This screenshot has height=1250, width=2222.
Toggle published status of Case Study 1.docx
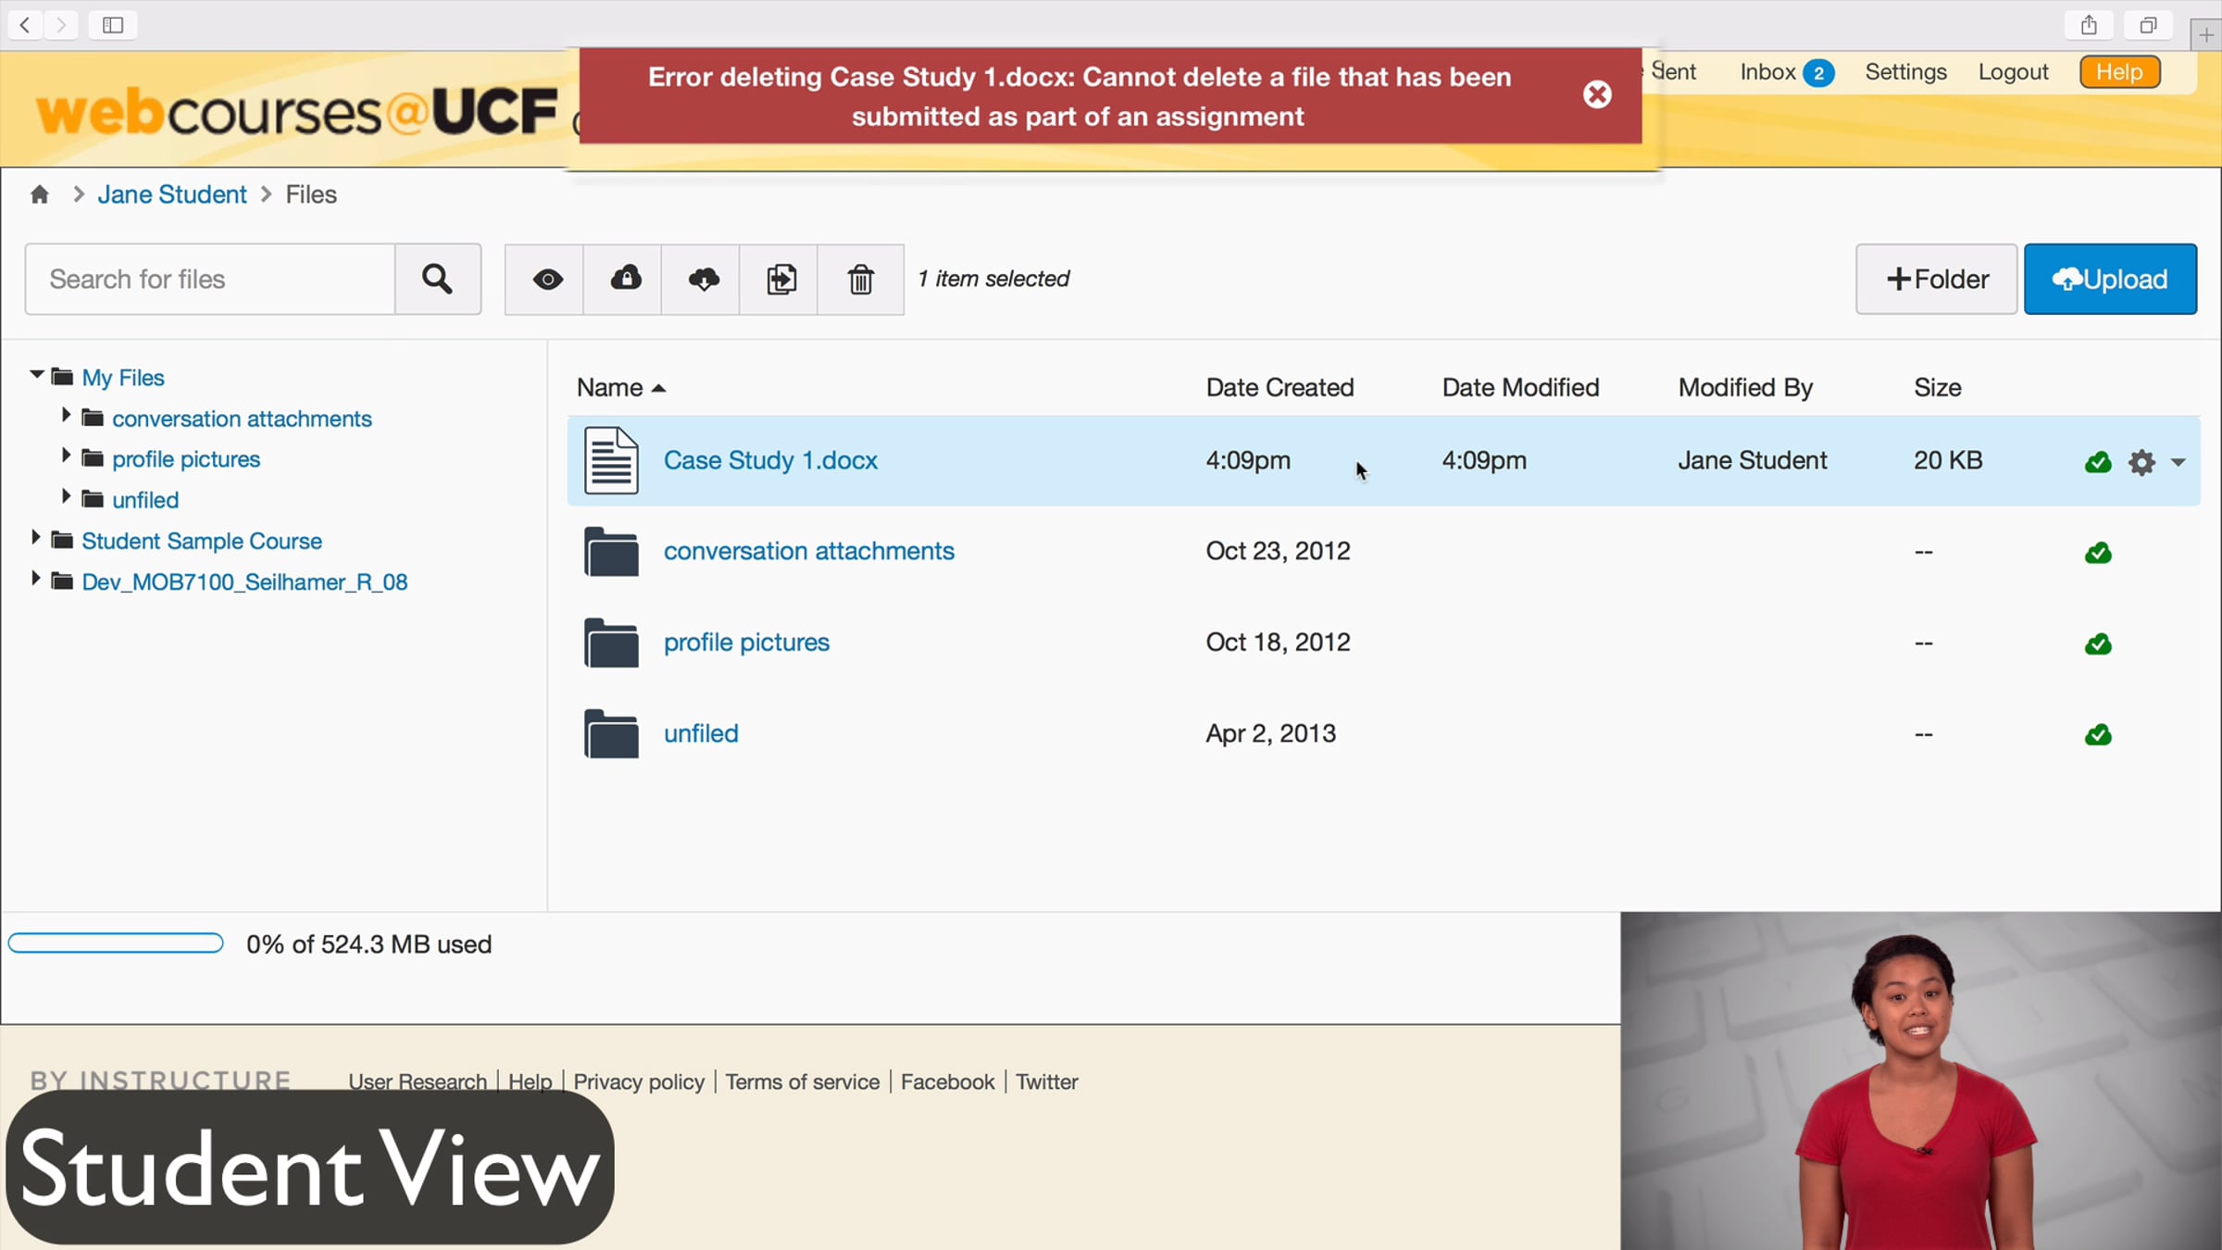click(2097, 462)
